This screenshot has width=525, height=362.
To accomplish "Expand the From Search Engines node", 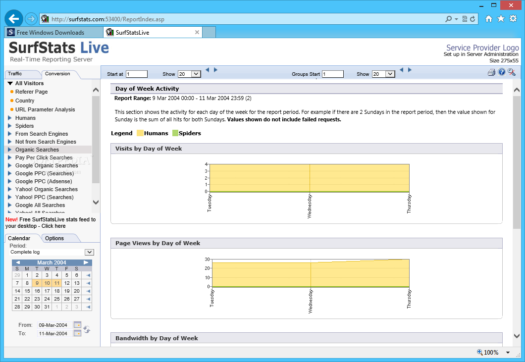I will coord(10,134).
